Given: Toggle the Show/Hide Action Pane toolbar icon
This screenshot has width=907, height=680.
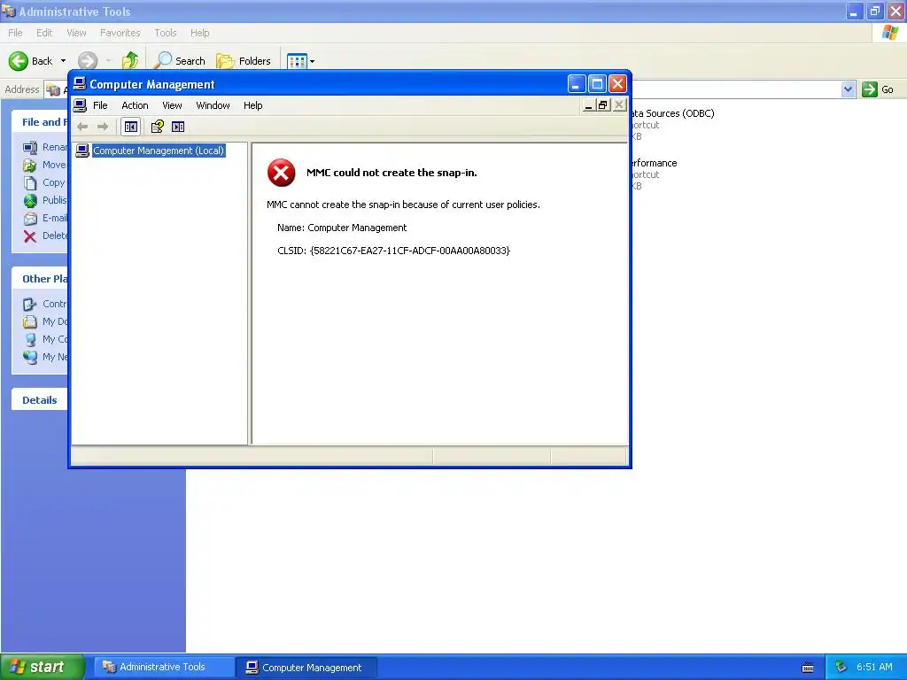Looking at the screenshot, I should pyautogui.click(x=178, y=127).
